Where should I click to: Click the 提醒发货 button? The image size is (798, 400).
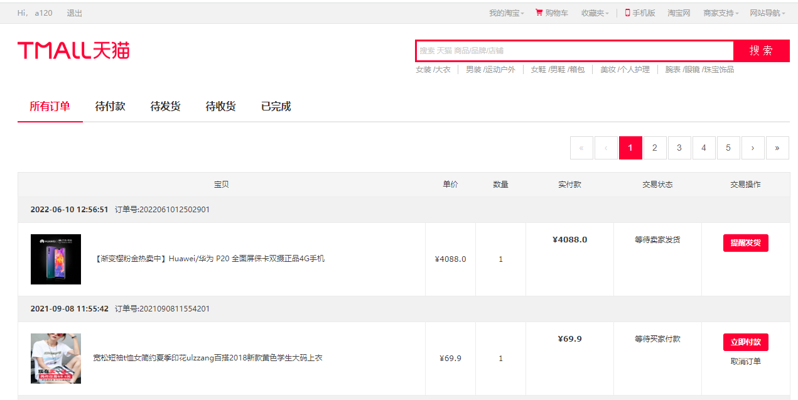pos(745,243)
